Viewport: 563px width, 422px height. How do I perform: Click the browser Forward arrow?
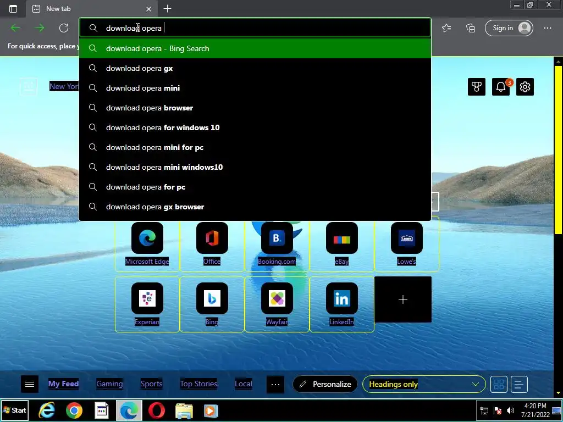pyautogui.click(x=40, y=28)
